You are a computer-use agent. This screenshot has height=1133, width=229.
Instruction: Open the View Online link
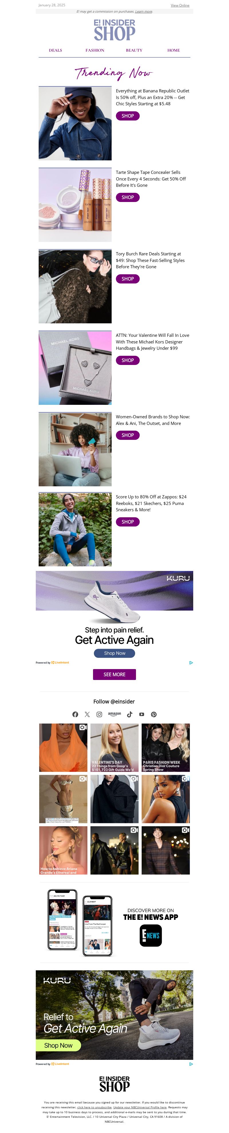pyautogui.click(x=180, y=5)
